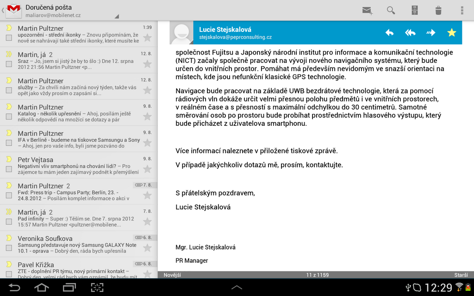
Task: Unstar the open email from Lucie Stejskalová
Action: [x=451, y=32]
